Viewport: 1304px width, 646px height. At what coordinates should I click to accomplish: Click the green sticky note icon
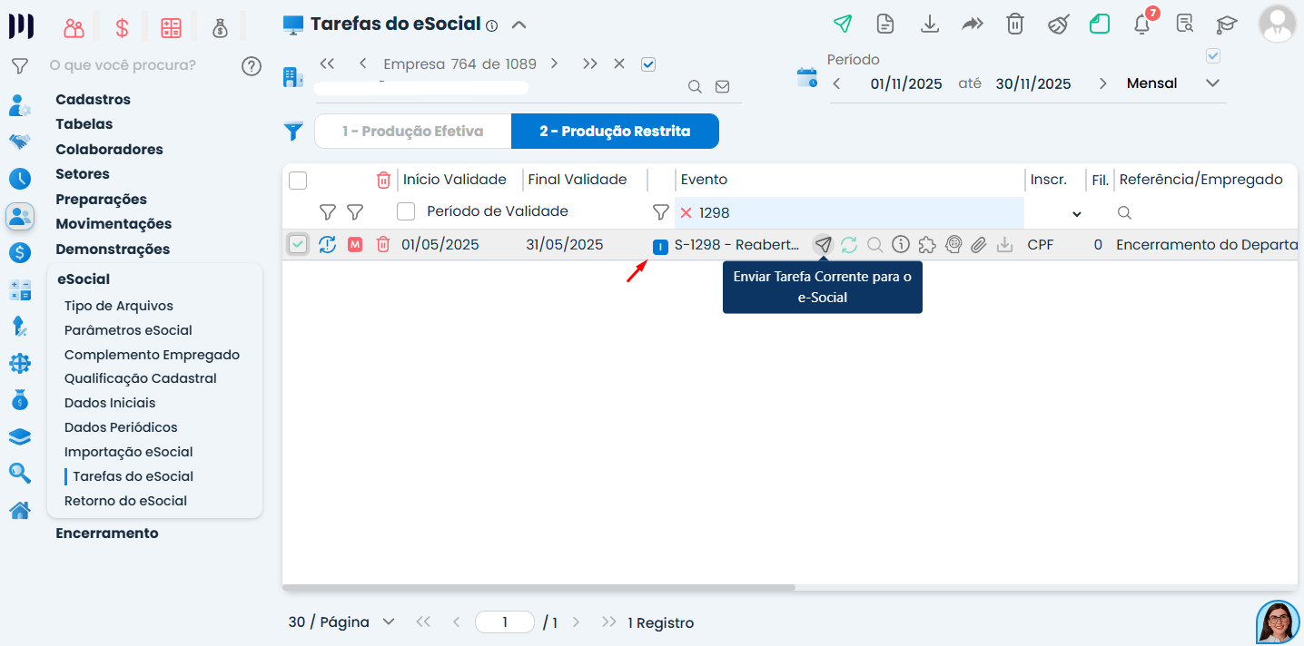[1100, 24]
